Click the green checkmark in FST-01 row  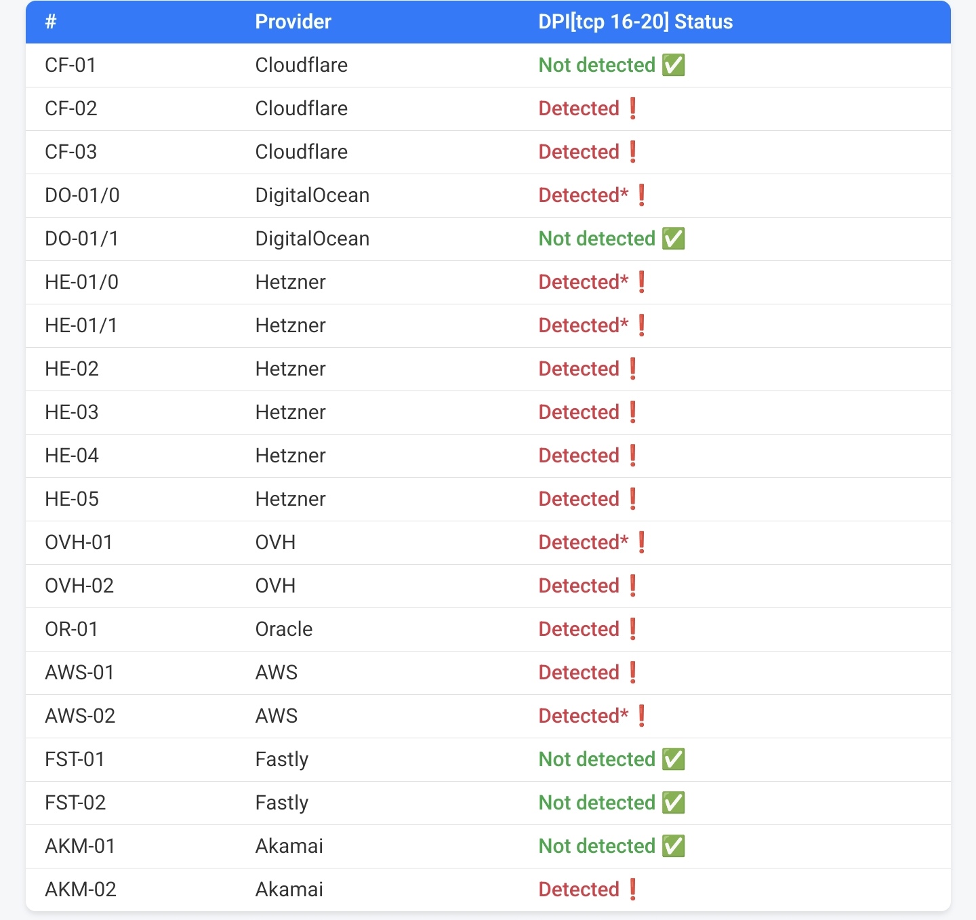(673, 759)
